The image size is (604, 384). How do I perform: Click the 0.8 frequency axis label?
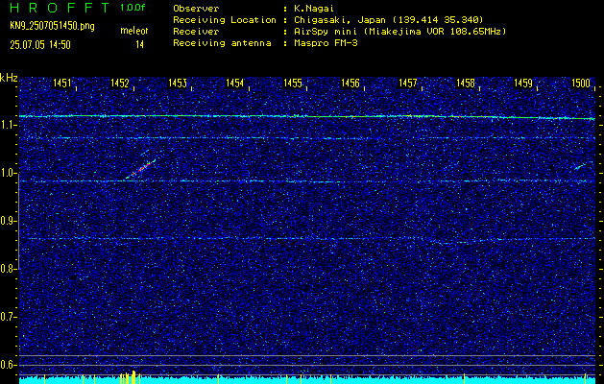point(8,269)
